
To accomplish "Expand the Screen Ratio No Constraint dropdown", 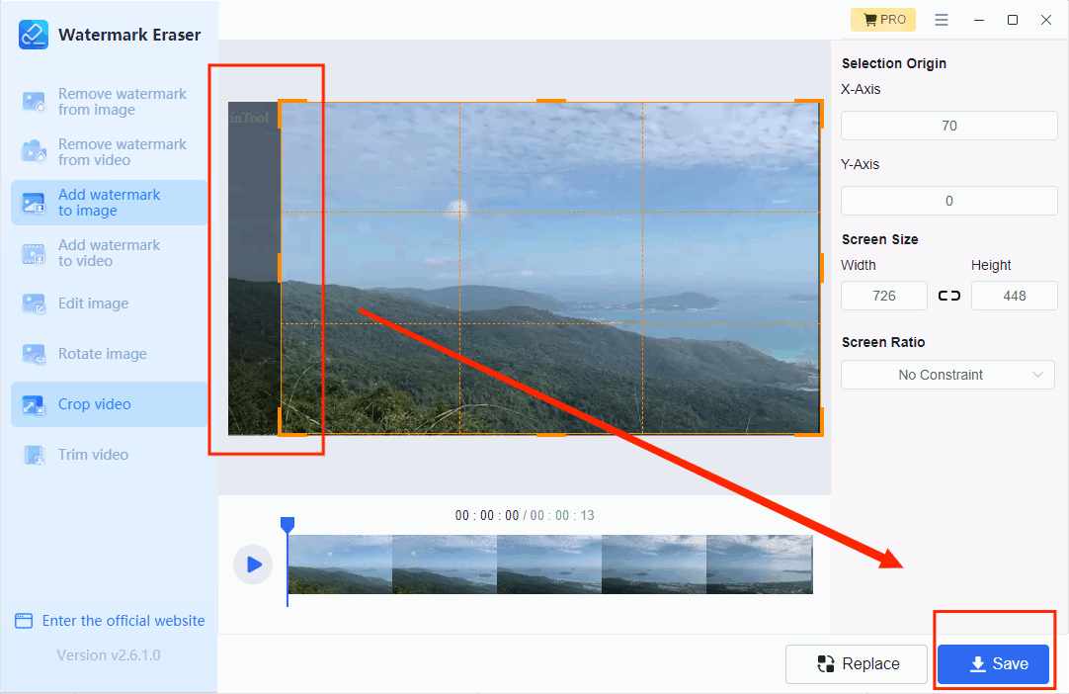I will tap(947, 375).
